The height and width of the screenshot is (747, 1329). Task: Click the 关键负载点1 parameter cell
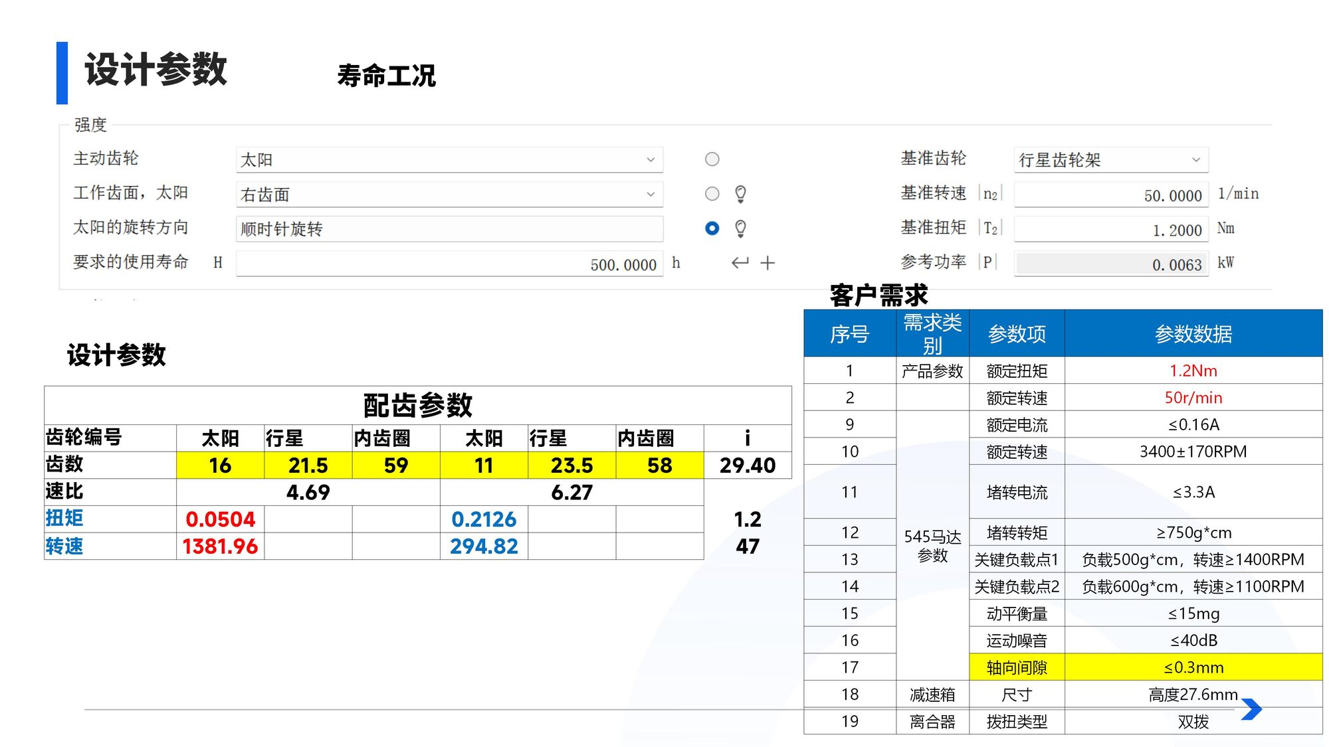point(1017,560)
